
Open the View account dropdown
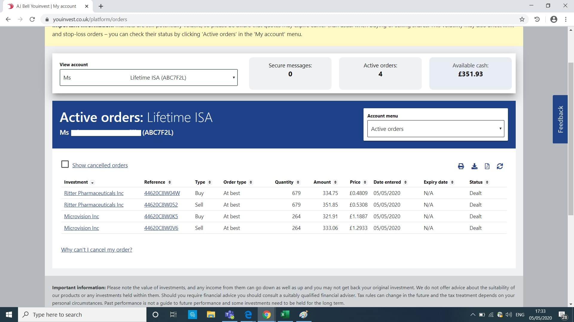[149, 78]
